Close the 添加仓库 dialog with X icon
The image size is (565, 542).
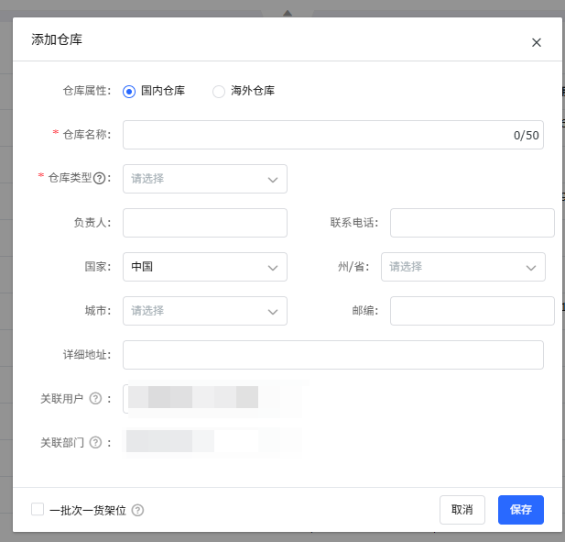pyautogui.click(x=537, y=42)
